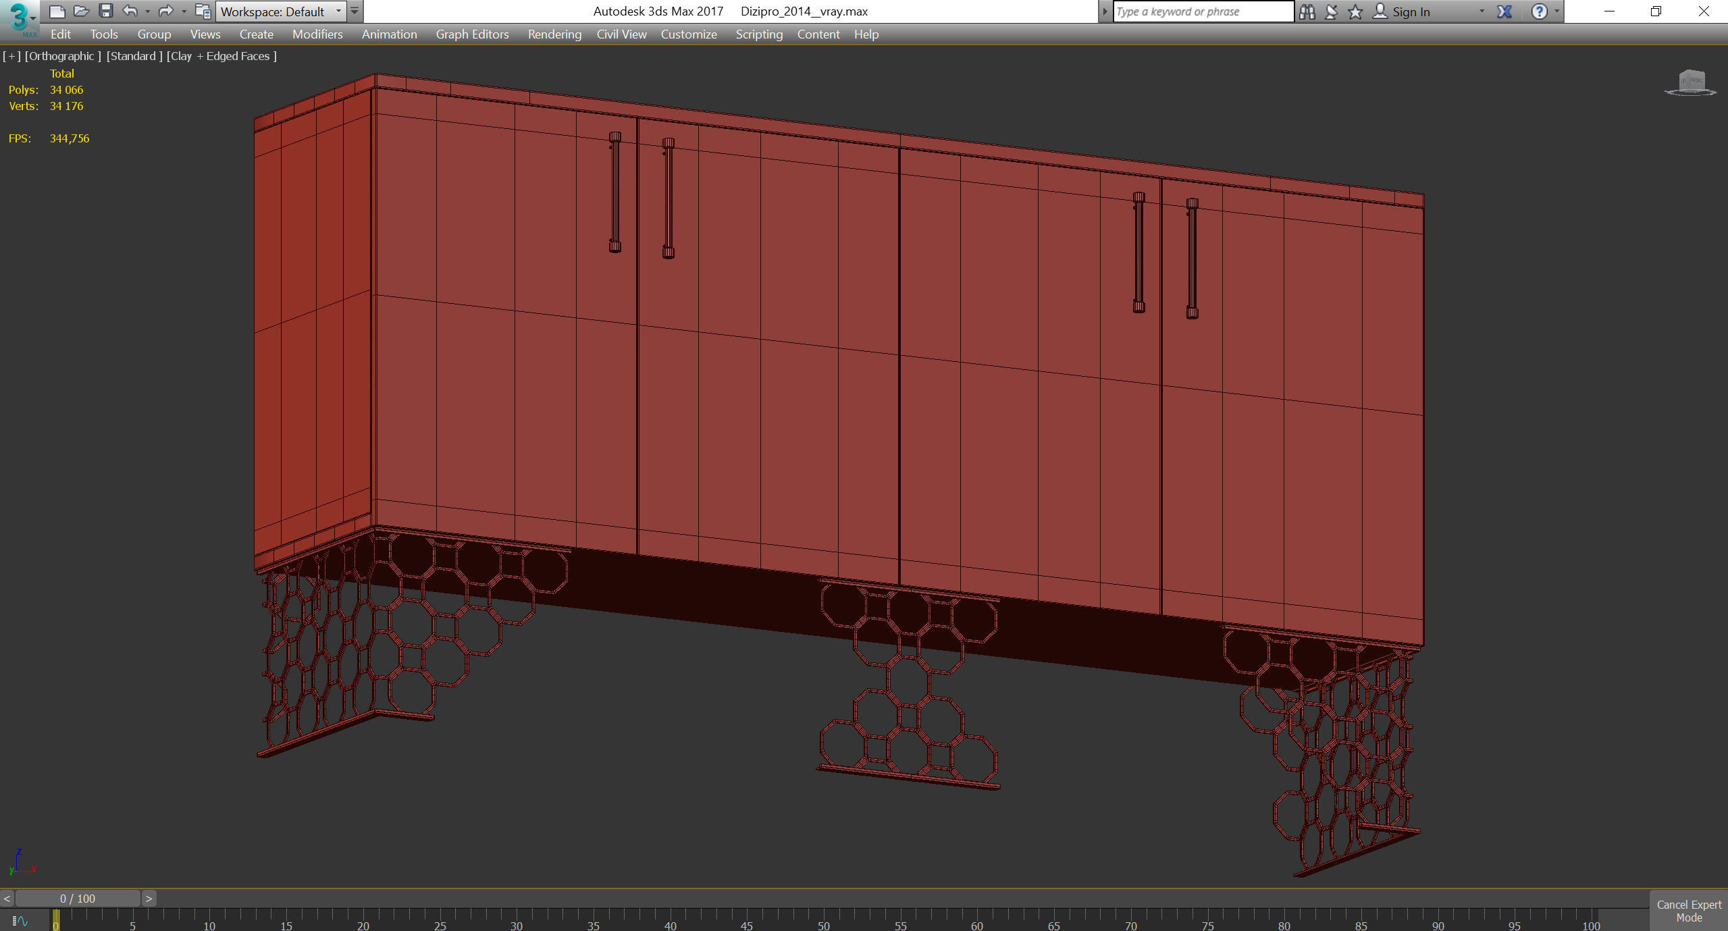Viewport: 1728px width, 931px height.
Task: Click the Undo arrow icon
Action: tap(130, 11)
